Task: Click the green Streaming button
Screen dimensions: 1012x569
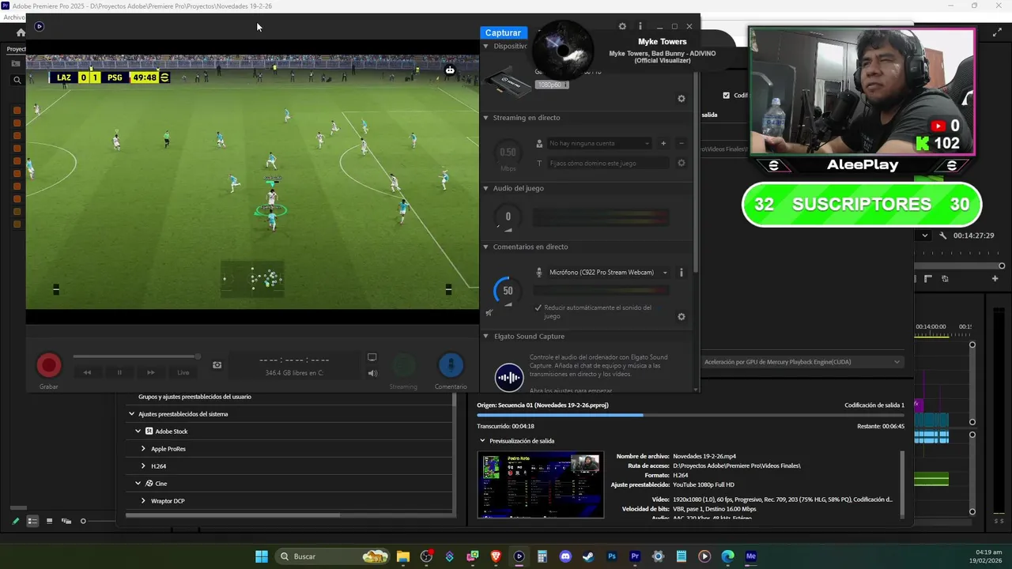Action: click(x=403, y=365)
